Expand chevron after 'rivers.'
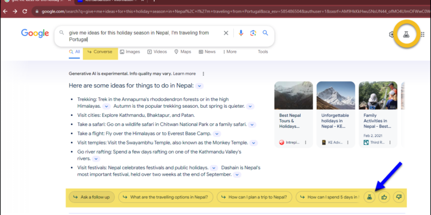Screen dimensions: 431x215 (96, 159)
